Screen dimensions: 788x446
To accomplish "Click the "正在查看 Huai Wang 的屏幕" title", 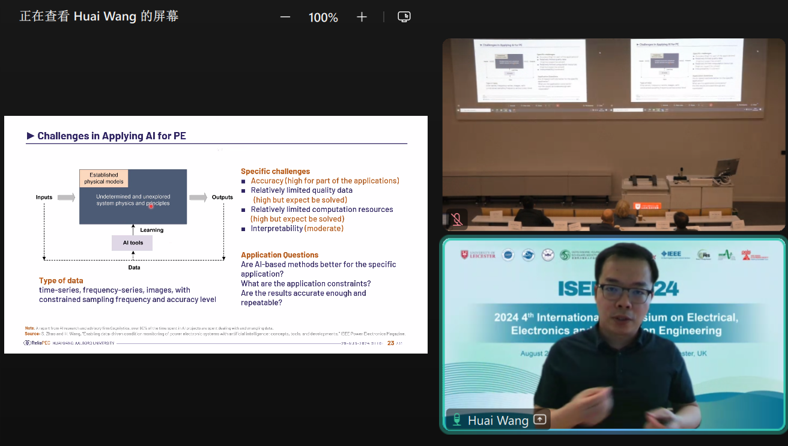I will point(99,17).
